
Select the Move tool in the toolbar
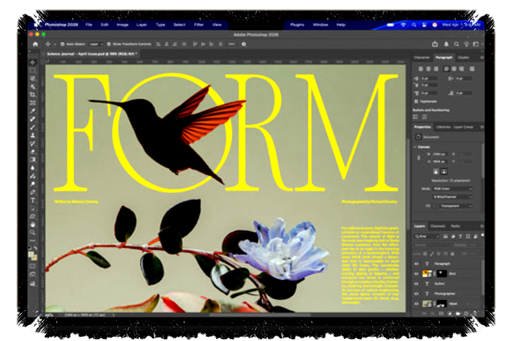[x=33, y=62]
